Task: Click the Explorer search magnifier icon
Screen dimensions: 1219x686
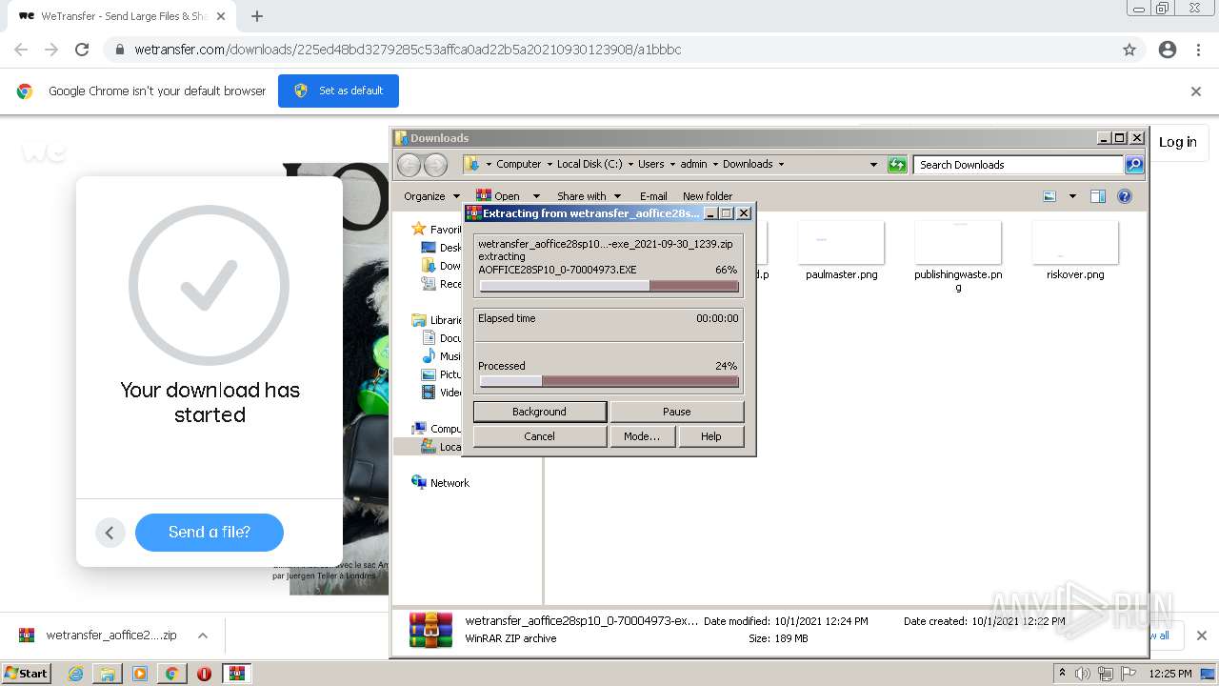Action: 1133,165
